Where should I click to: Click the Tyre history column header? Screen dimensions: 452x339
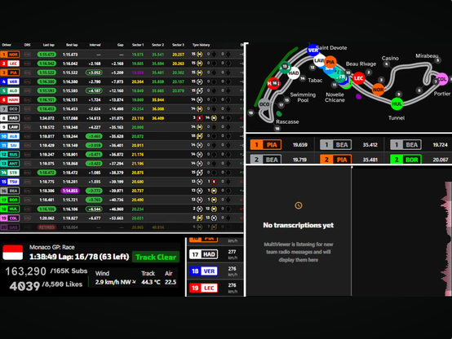202,45
